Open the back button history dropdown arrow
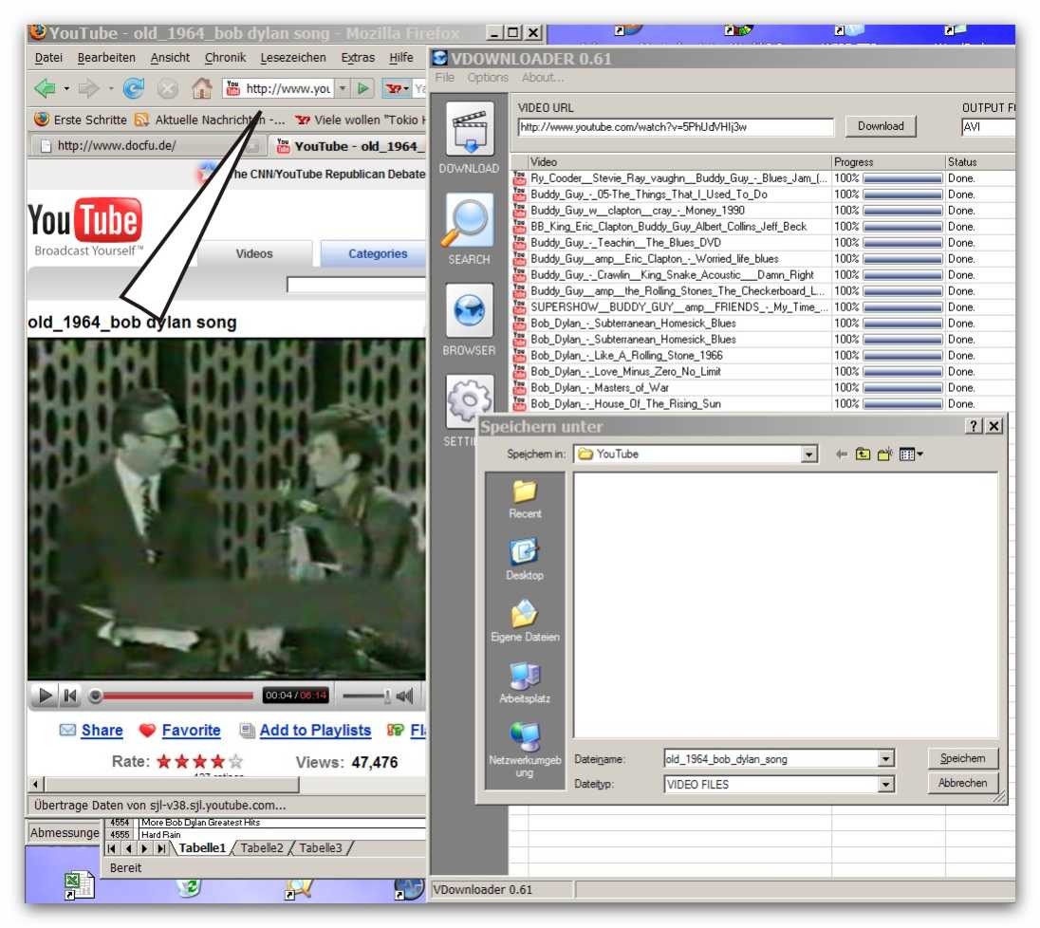1040x928 pixels. (66, 88)
